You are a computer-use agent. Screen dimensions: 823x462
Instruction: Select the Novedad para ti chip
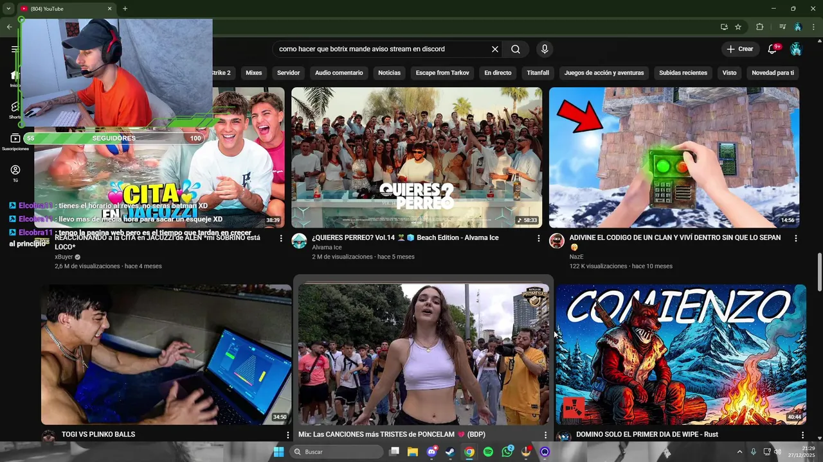[x=773, y=73]
